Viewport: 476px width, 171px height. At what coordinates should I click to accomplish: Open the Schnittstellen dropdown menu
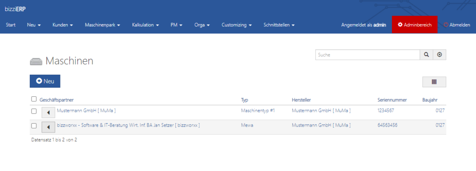point(279,25)
